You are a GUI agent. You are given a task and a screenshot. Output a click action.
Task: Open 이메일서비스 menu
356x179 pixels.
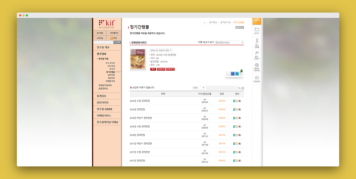(104, 116)
